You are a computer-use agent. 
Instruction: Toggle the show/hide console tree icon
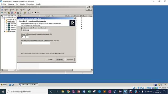coord(12,13)
